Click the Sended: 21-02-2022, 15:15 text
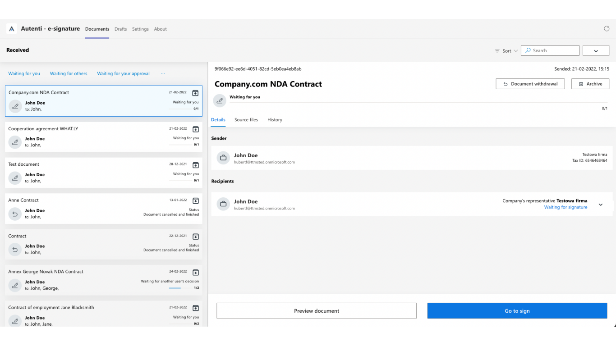The width and height of the screenshot is (616, 346). click(x=582, y=69)
